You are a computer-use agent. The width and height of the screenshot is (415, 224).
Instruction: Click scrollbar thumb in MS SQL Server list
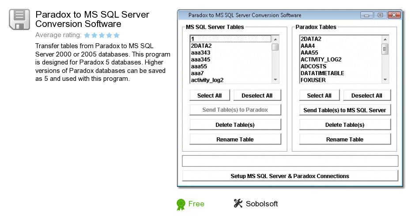(275, 47)
